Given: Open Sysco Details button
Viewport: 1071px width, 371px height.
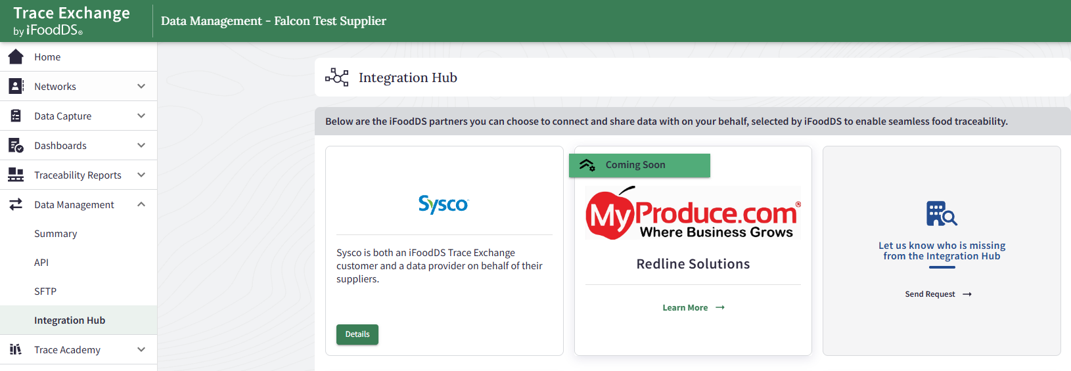Looking at the screenshot, I should tap(357, 334).
